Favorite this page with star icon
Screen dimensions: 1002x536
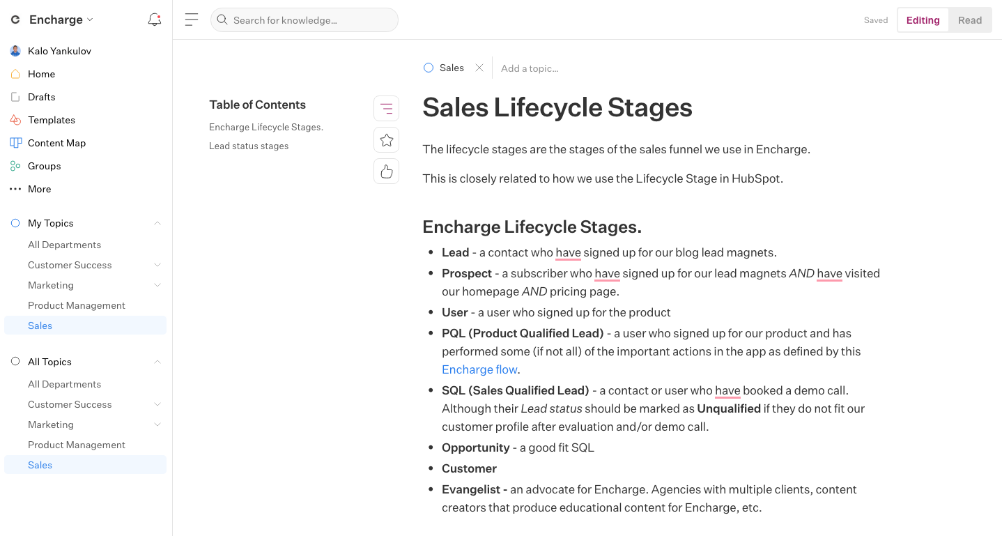point(387,140)
